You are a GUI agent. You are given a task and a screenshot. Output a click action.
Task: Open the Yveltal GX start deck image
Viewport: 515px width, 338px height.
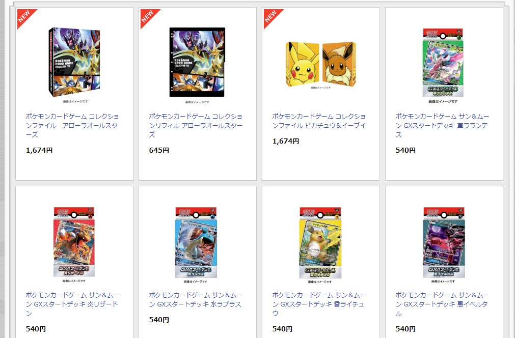444,242
